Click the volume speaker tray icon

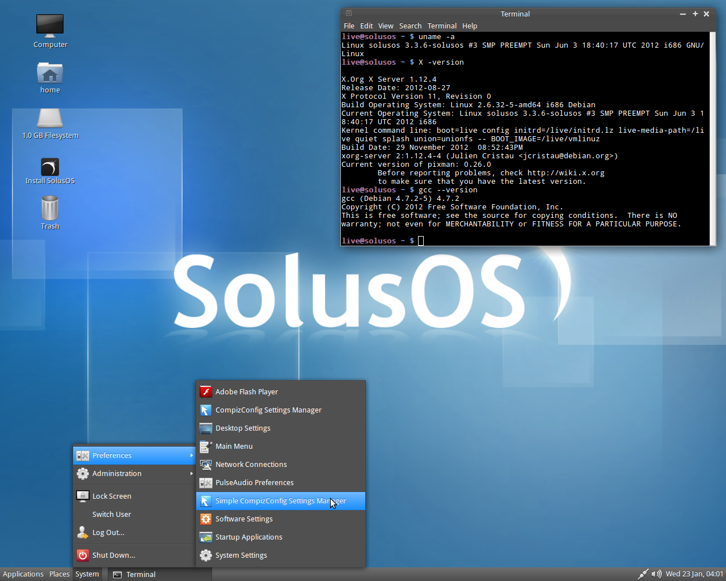tap(656, 574)
